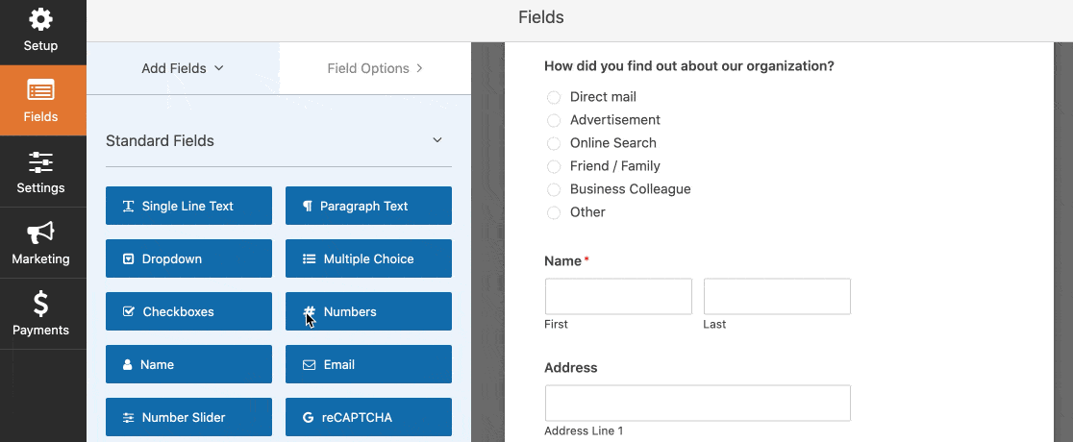The width and height of the screenshot is (1073, 442).
Task: Add a Number Slider field
Action: point(188,417)
